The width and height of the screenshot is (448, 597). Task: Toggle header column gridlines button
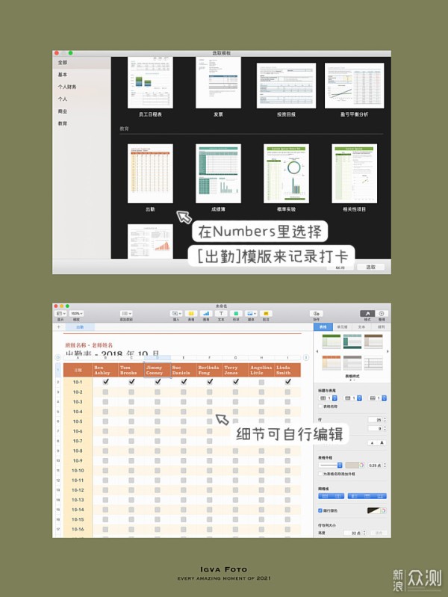tap(354, 496)
